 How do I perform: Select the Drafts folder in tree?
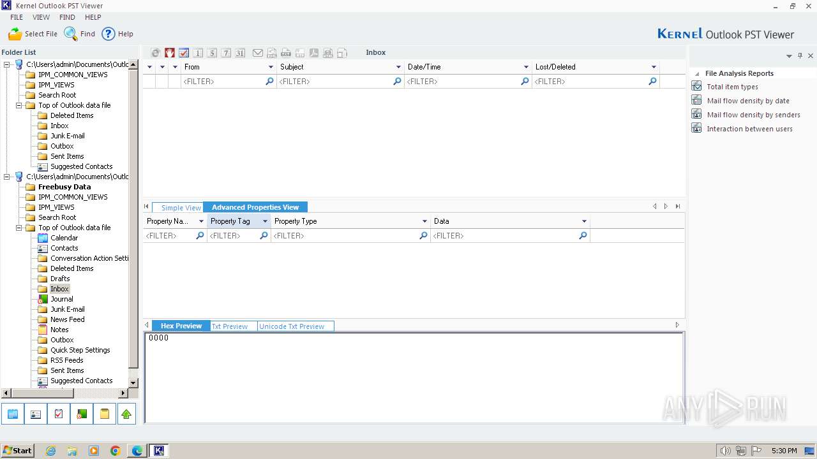[60, 279]
